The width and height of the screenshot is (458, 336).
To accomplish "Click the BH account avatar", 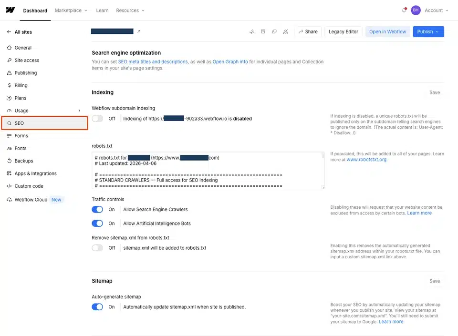I will pyautogui.click(x=416, y=10).
